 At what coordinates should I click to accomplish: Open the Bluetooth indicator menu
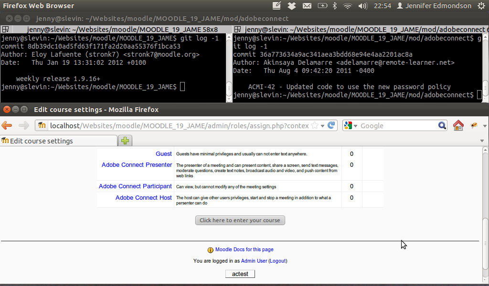pyautogui.click(x=335, y=6)
